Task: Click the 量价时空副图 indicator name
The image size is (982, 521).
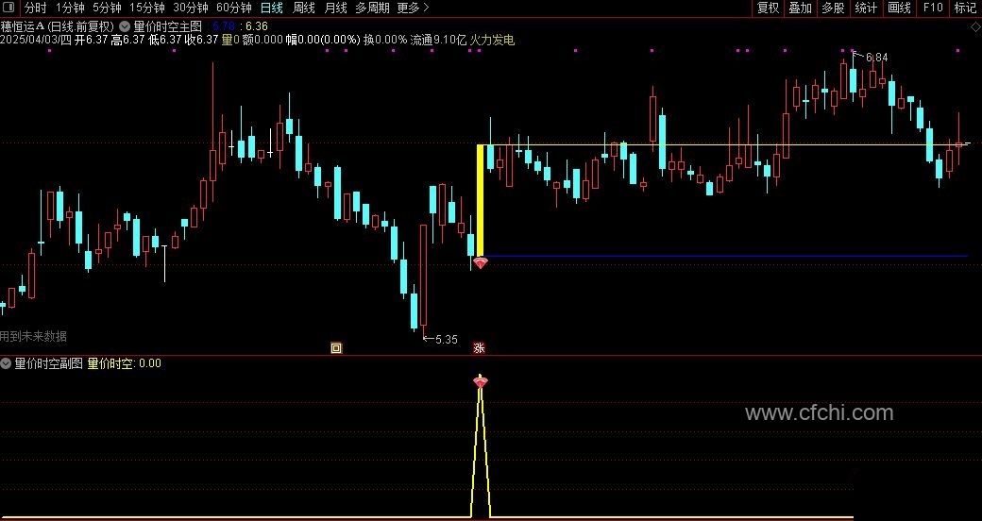Action: point(49,363)
